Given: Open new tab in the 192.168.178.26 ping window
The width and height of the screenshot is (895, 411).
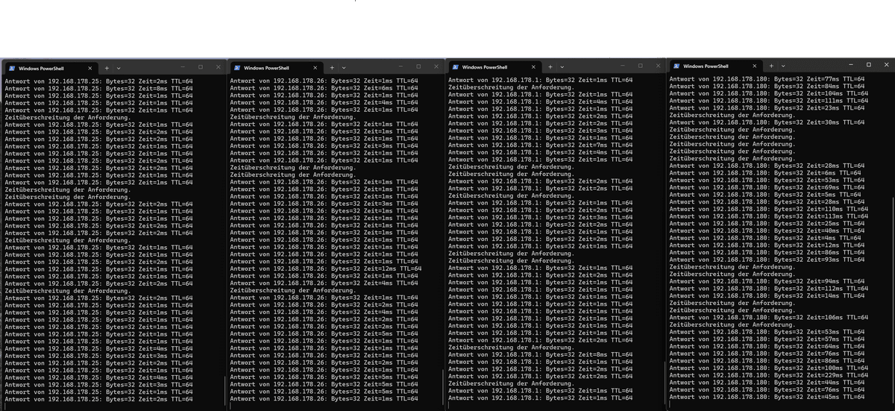Looking at the screenshot, I should coord(332,67).
